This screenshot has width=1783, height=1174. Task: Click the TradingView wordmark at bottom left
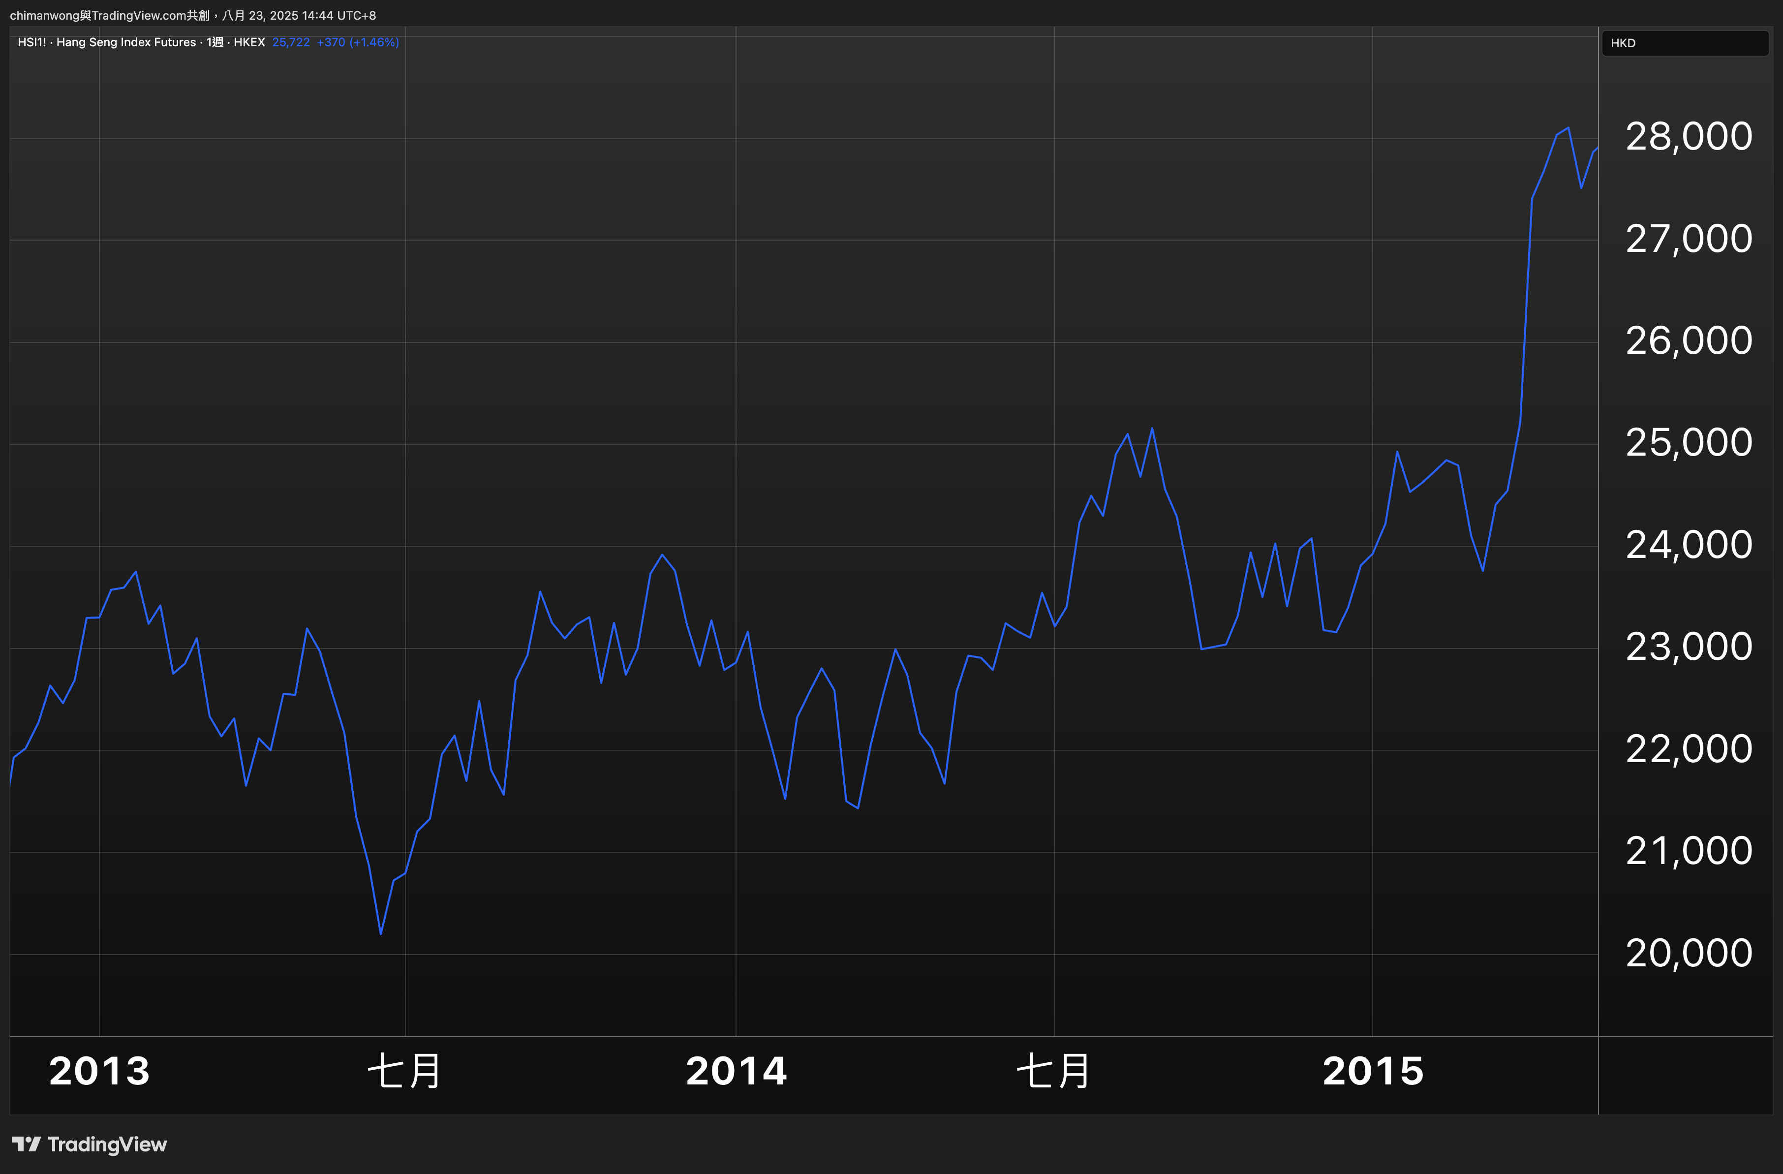(107, 1145)
